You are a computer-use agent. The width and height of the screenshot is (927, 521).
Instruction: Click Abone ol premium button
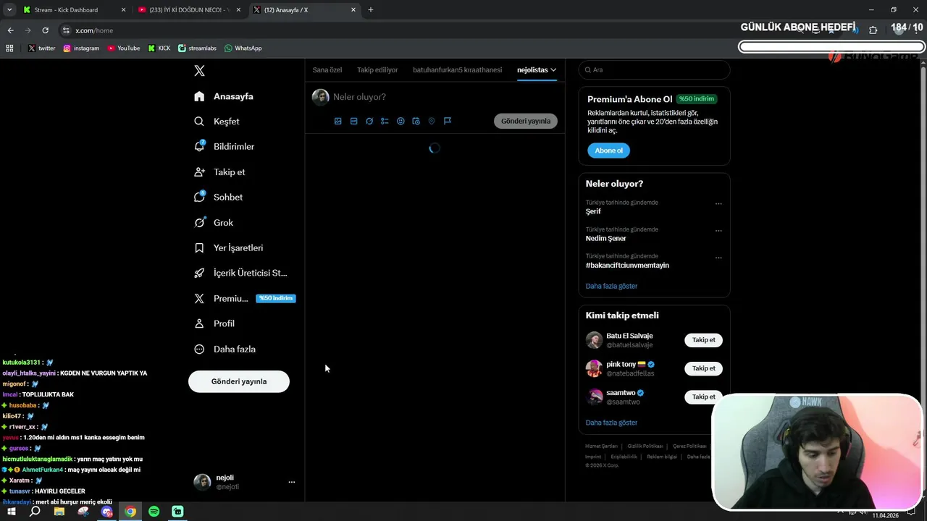pyautogui.click(x=608, y=151)
